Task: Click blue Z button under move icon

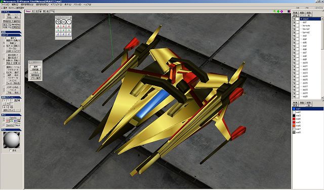Action: pos(58,34)
